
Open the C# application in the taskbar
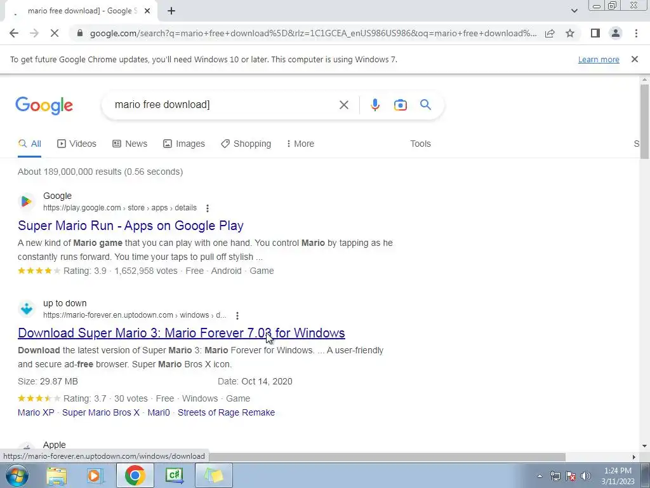pos(175,475)
